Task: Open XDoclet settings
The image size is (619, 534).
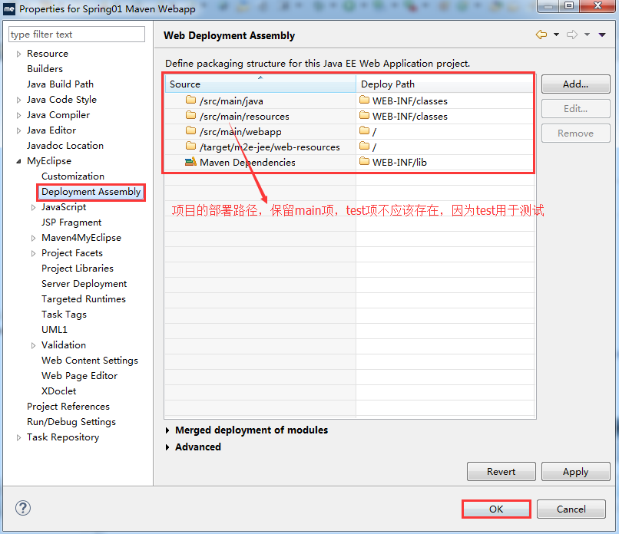Action: [x=59, y=391]
